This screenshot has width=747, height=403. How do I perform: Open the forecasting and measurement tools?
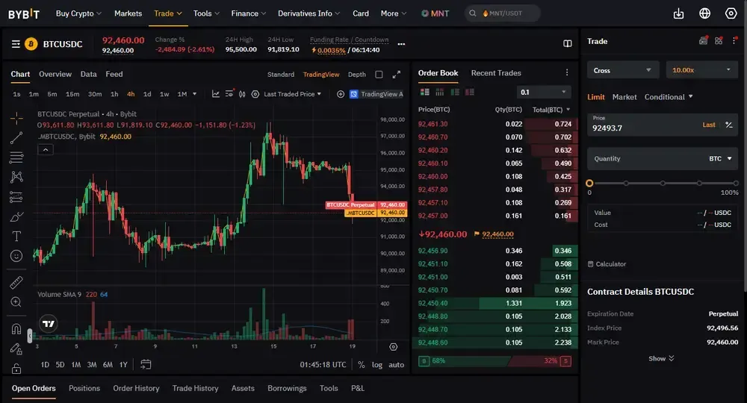tap(16, 197)
